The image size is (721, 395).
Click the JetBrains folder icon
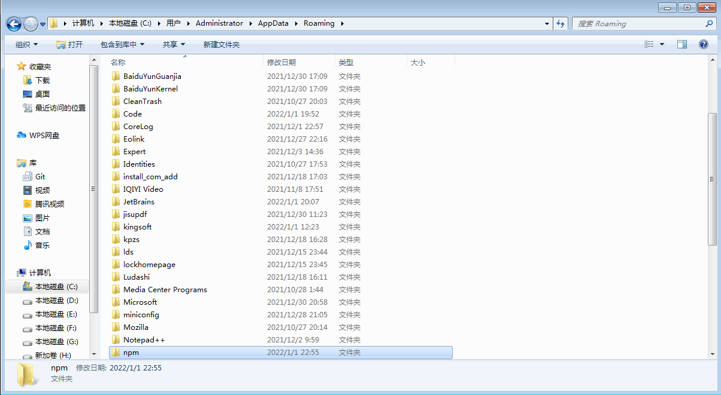click(x=116, y=201)
